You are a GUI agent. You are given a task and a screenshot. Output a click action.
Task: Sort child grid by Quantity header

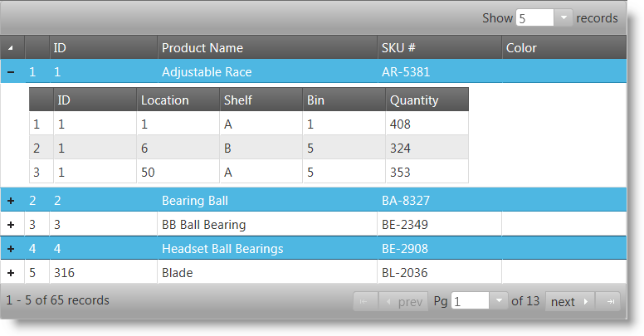click(x=427, y=100)
